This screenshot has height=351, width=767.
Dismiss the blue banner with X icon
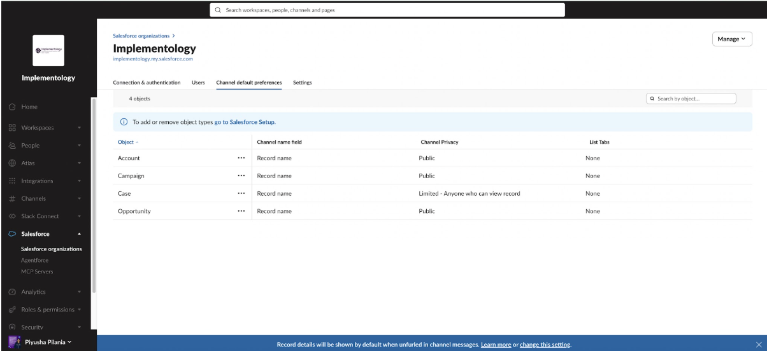point(758,345)
